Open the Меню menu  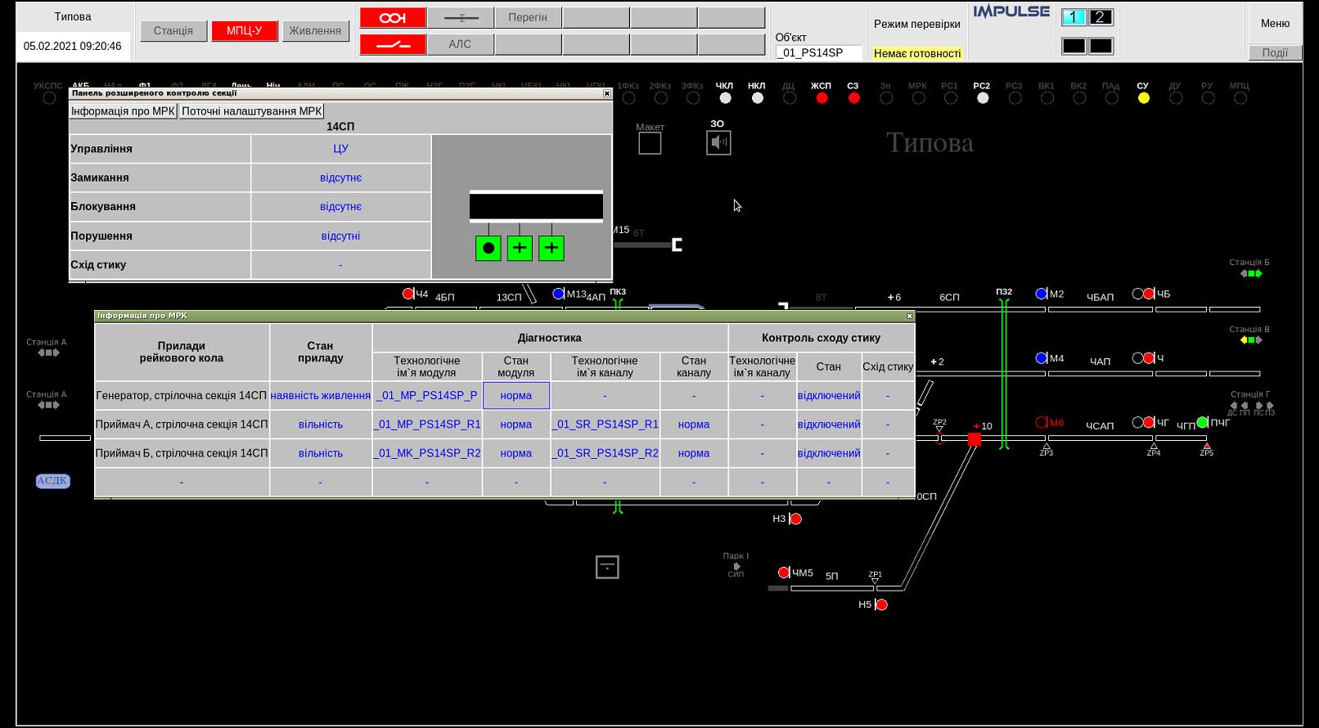click(1274, 24)
